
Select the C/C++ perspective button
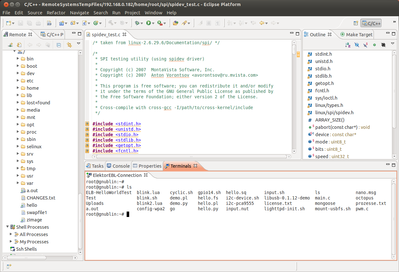point(371,23)
